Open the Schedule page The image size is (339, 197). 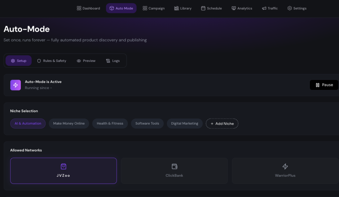pos(212,8)
